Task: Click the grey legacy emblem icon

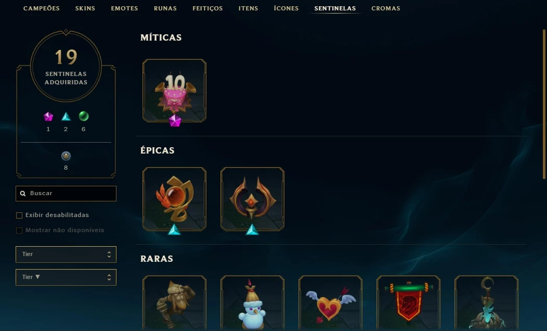Action: tap(66, 156)
